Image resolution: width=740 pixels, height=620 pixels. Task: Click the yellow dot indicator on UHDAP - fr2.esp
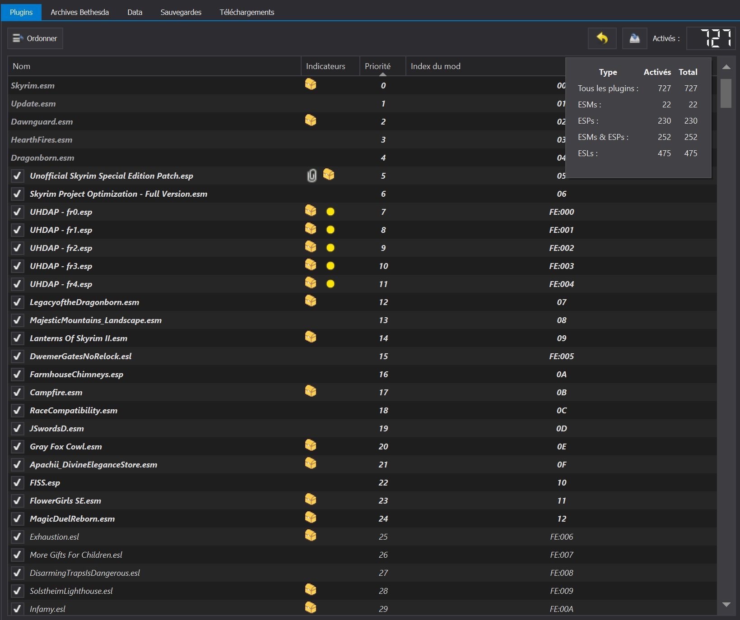pyautogui.click(x=330, y=248)
